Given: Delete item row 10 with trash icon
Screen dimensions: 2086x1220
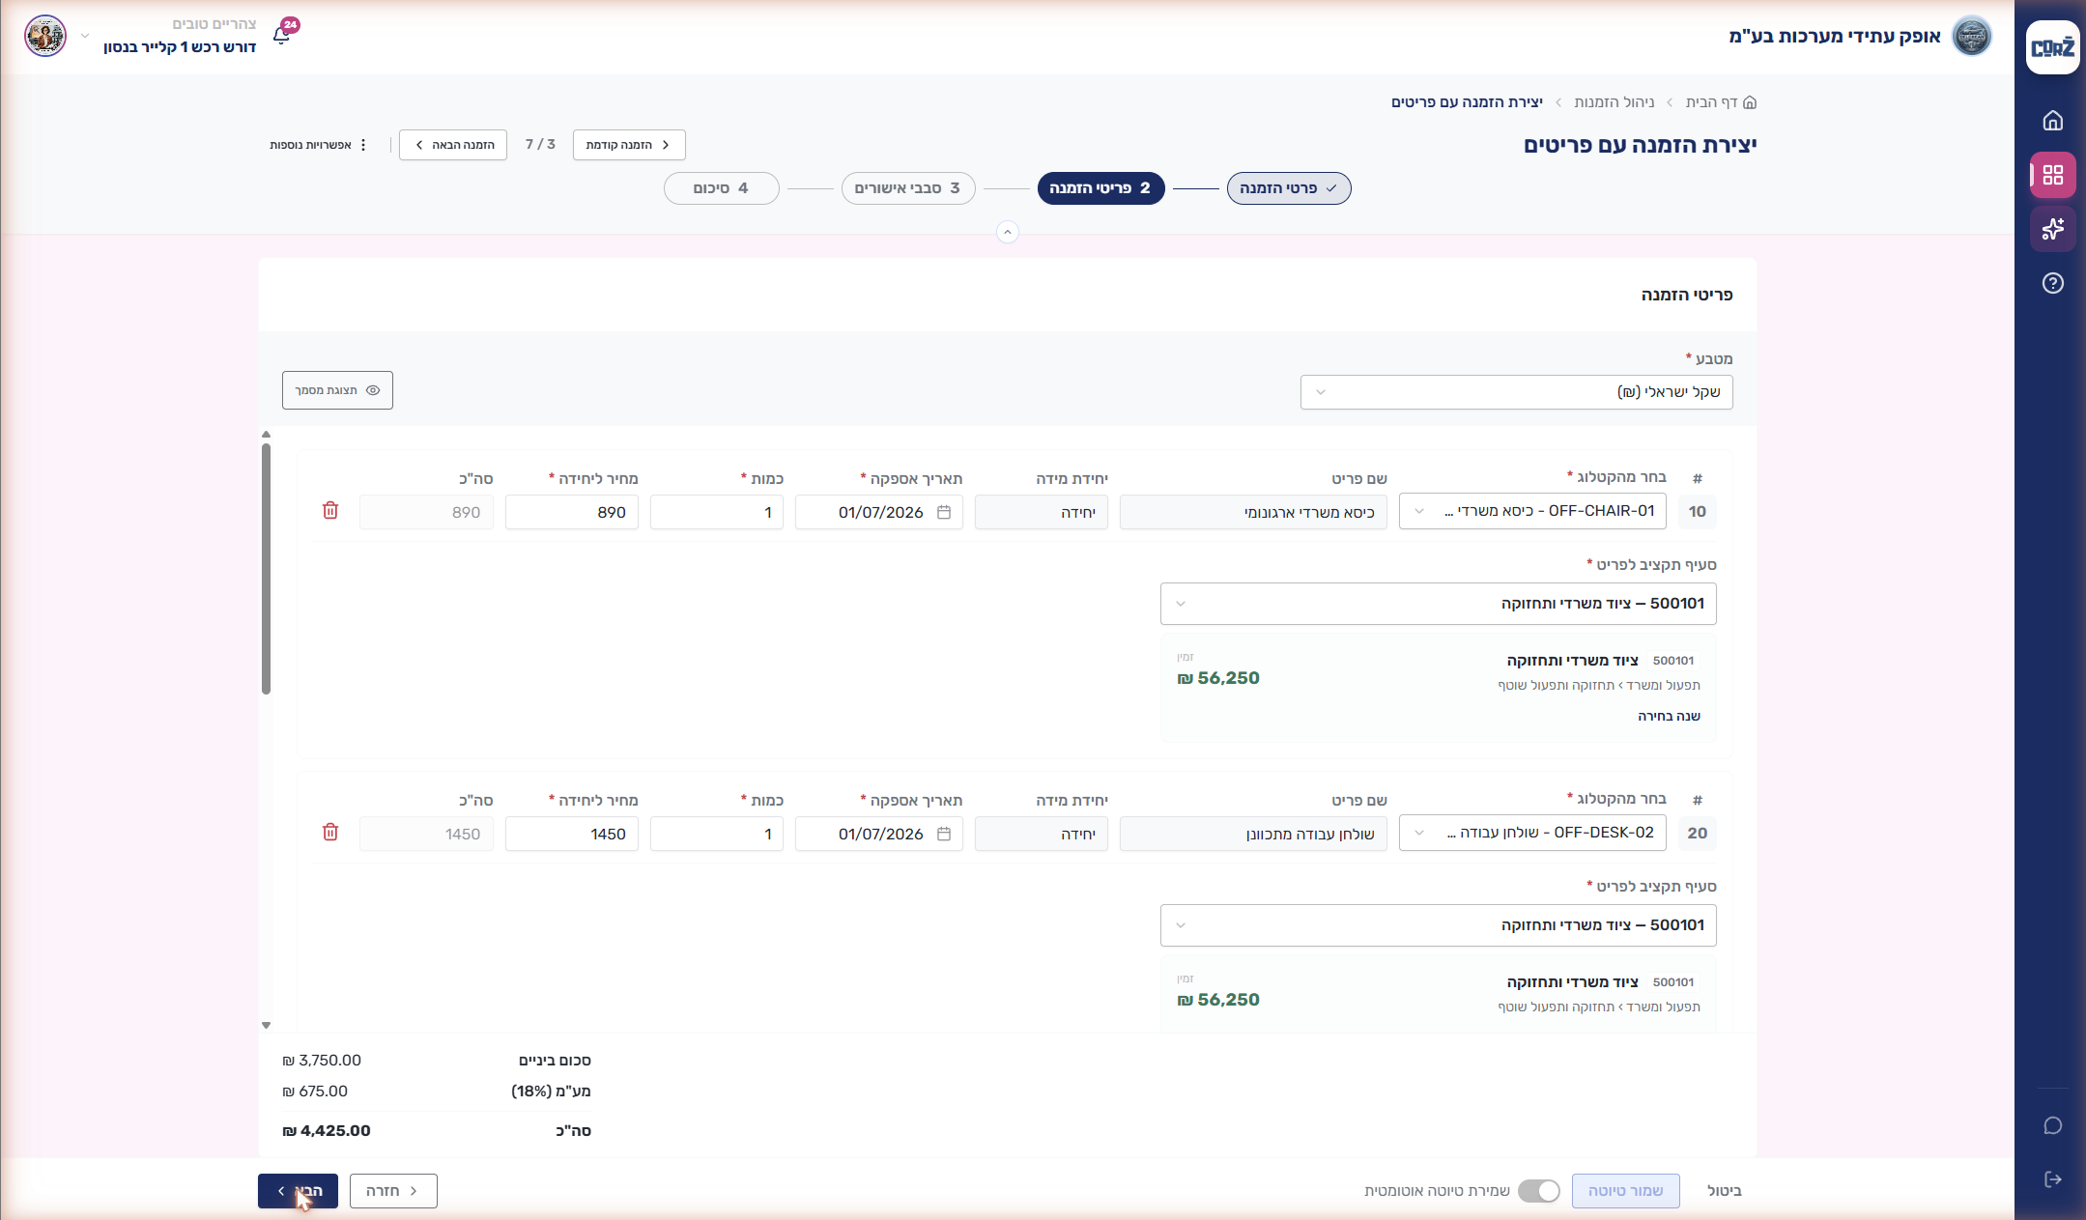Looking at the screenshot, I should pos(330,511).
